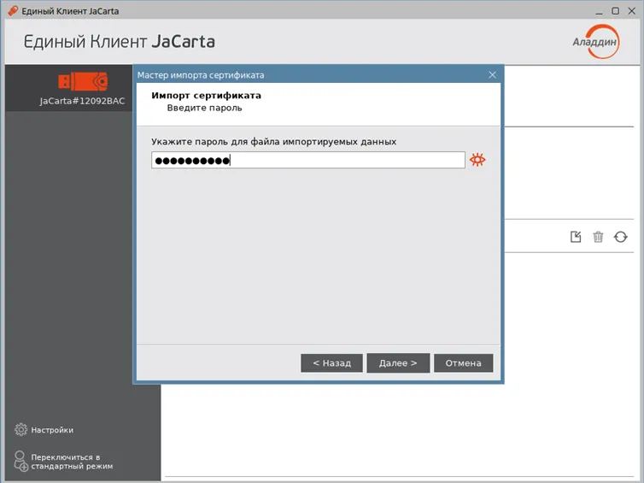
Task: Click the 'Импорт сертификата' heading text
Action: (206, 96)
